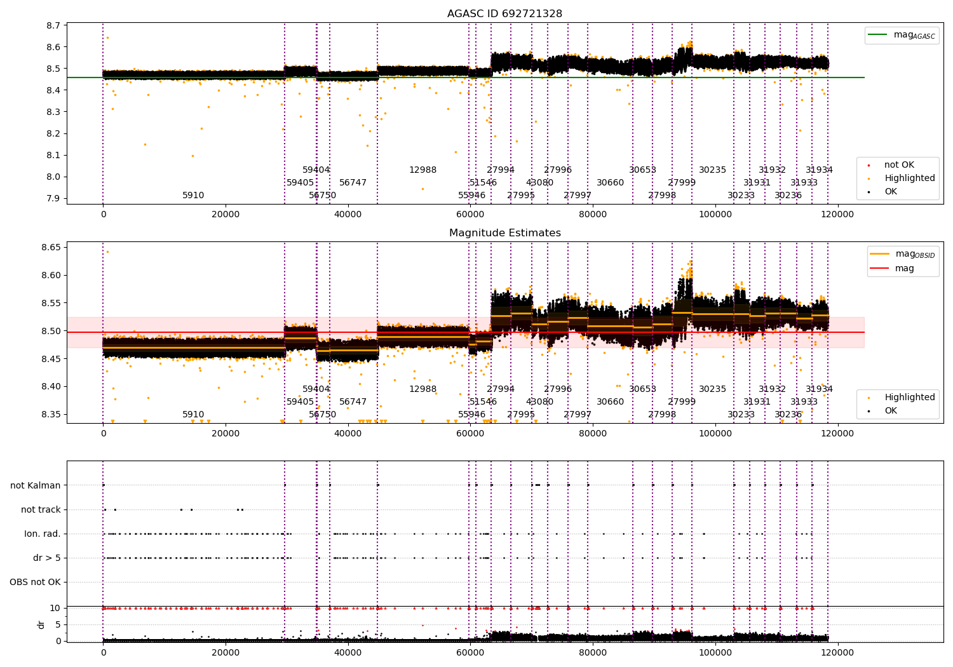Image resolution: width=953 pixels, height=667 pixels.
Task: Click obsid label '56750' in the top plot
Action: coord(322,196)
